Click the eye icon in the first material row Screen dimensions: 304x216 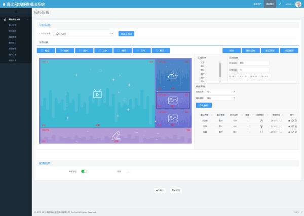(288, 121)
